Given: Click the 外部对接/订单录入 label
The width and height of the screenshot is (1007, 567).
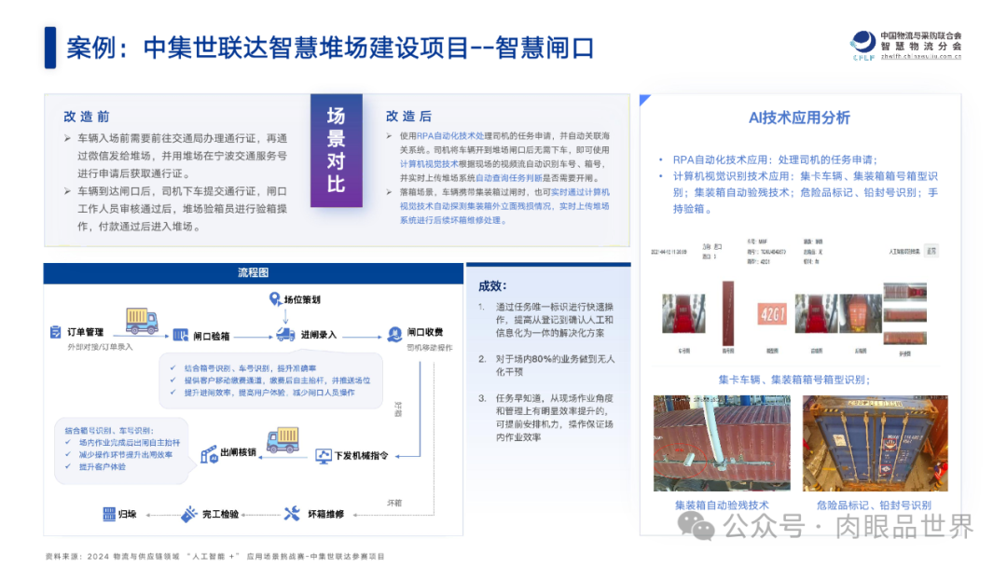Looking at the screenshot, I should click(100, 347).
